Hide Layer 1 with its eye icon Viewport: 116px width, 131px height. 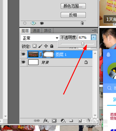point(23,54)
